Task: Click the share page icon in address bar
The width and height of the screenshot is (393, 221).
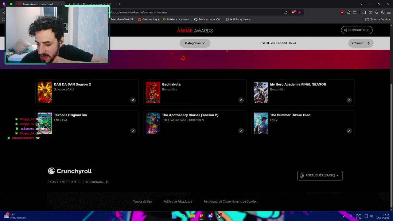Action: point(286,12)
